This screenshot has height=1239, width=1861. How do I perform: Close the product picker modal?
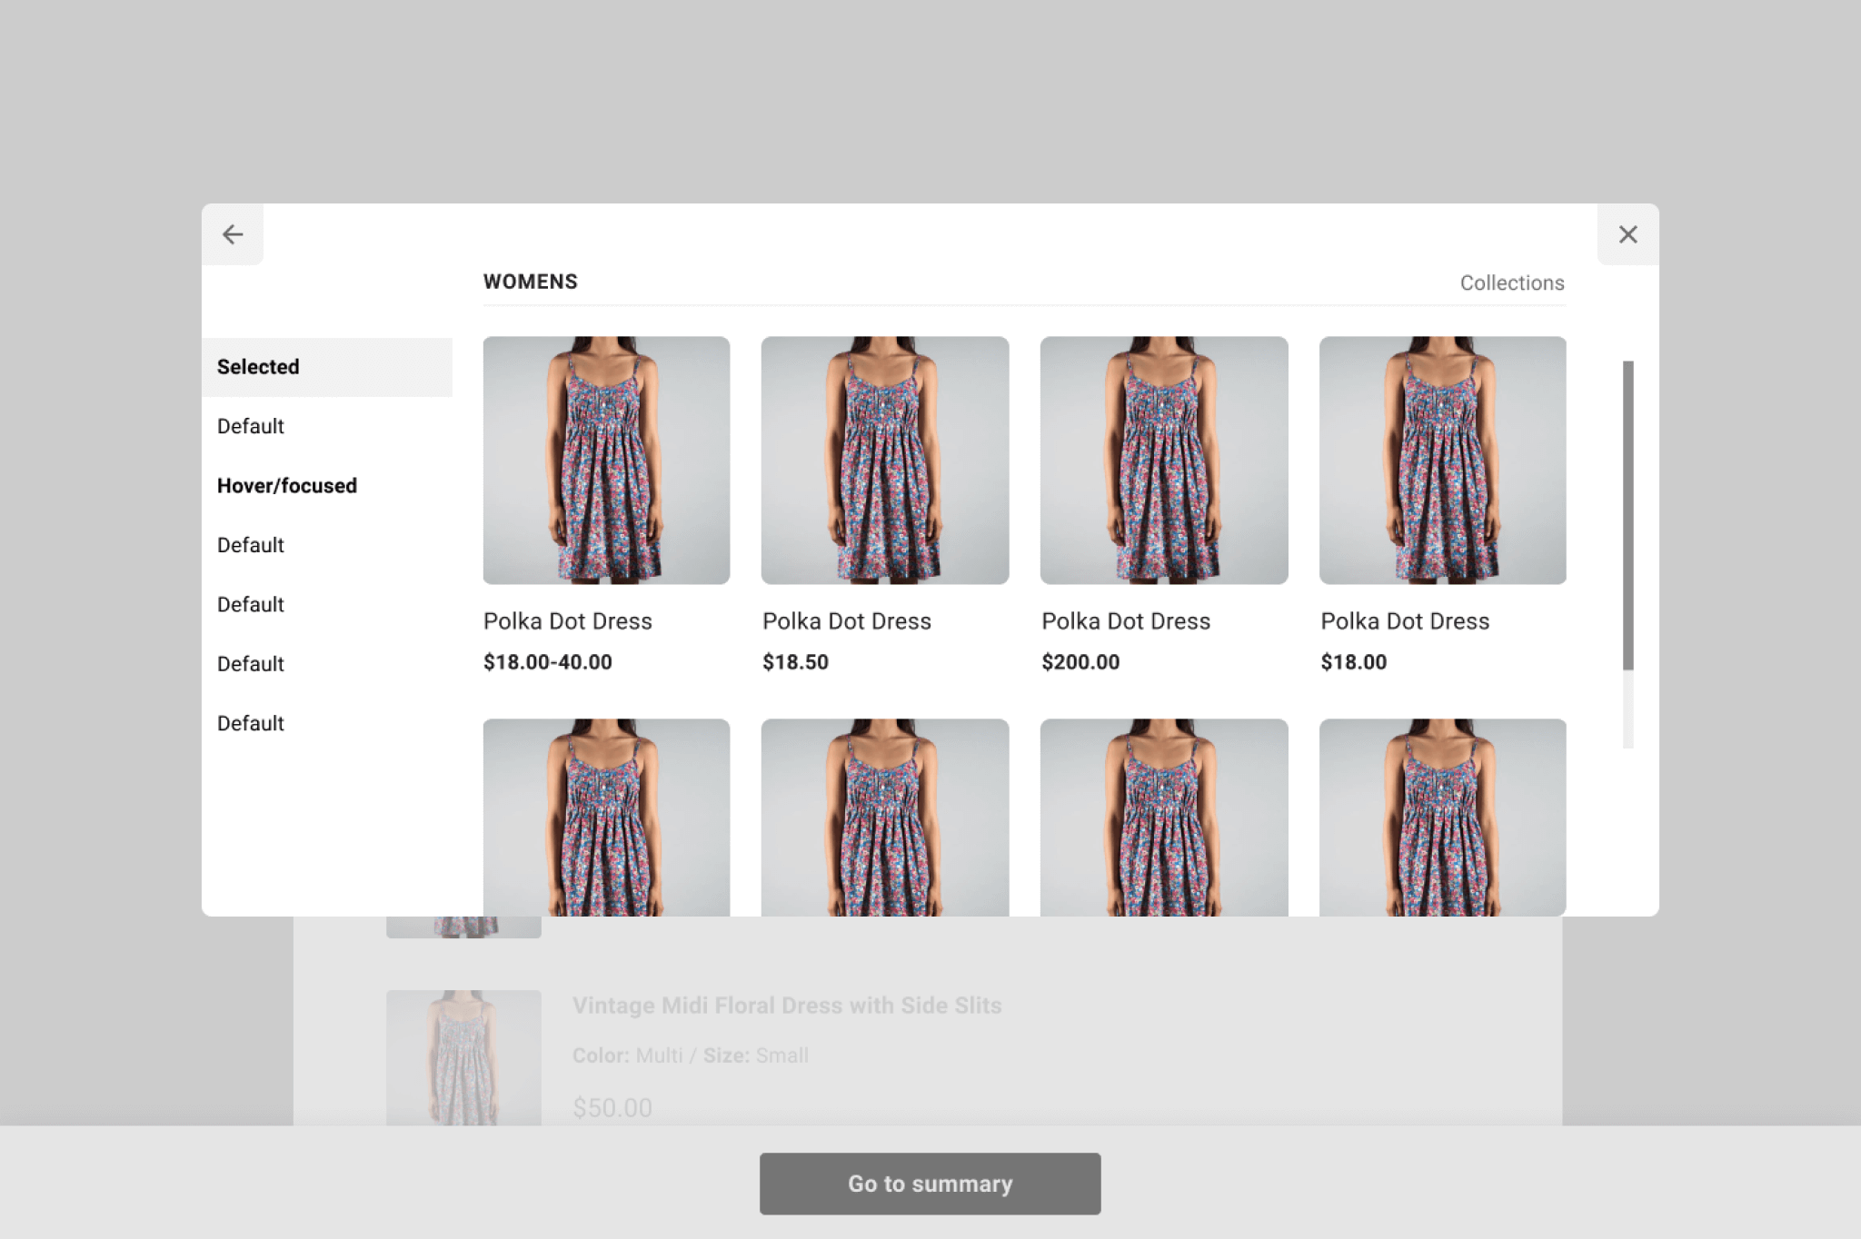(1627, 234)
